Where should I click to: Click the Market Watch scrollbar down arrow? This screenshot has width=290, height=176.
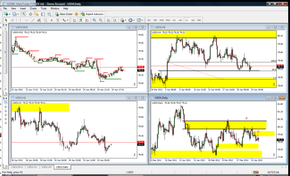point(6,89)
